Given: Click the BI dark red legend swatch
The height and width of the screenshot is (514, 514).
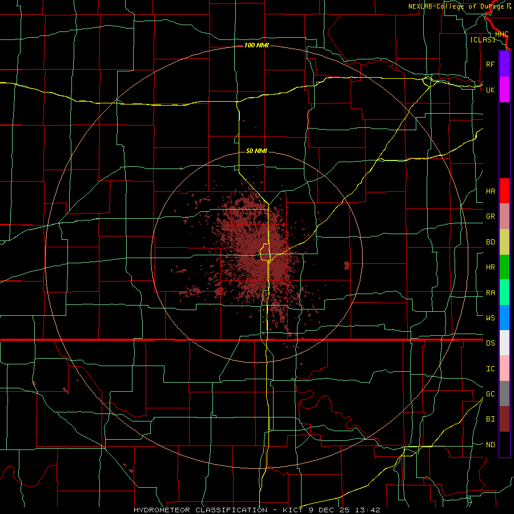Looking at the screenshot, I should [x=504, y=419].
